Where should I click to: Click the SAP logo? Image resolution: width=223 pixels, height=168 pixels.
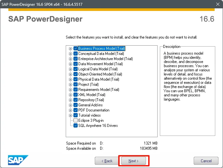point(18,160)
